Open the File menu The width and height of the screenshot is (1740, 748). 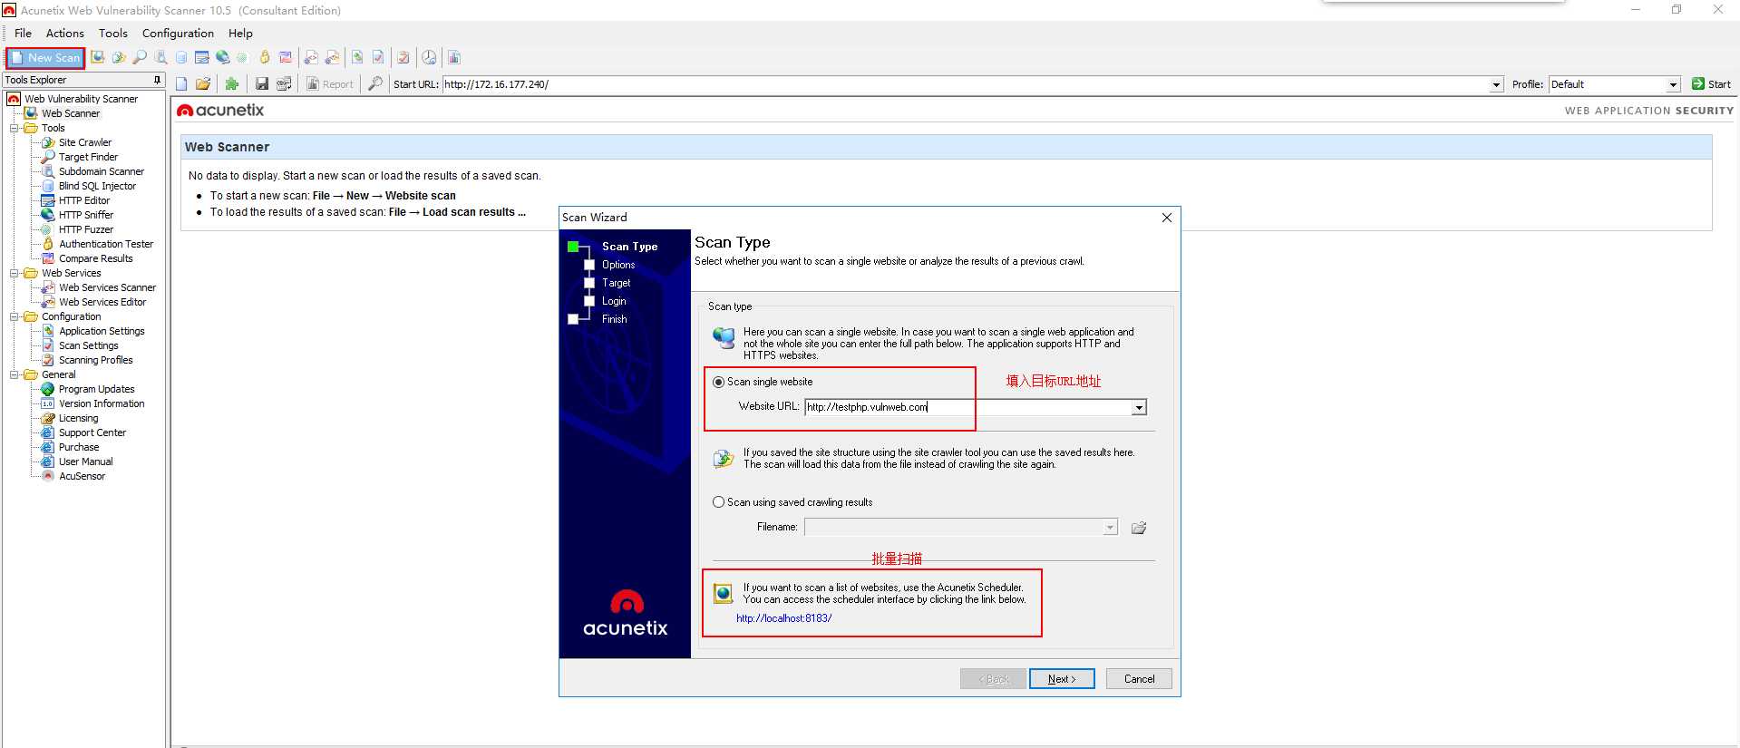point(23,34)
